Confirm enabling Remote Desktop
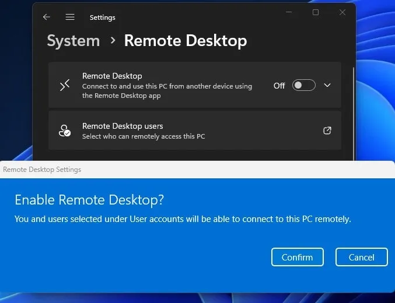Viewport: 395px width, 303px height. tap(297, 257)
